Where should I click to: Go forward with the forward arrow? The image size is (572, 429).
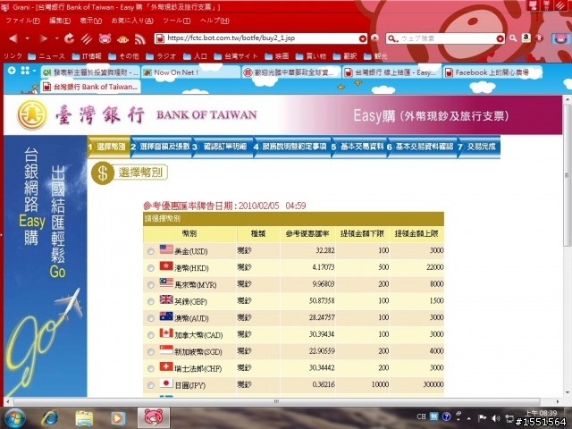(44, 38)
